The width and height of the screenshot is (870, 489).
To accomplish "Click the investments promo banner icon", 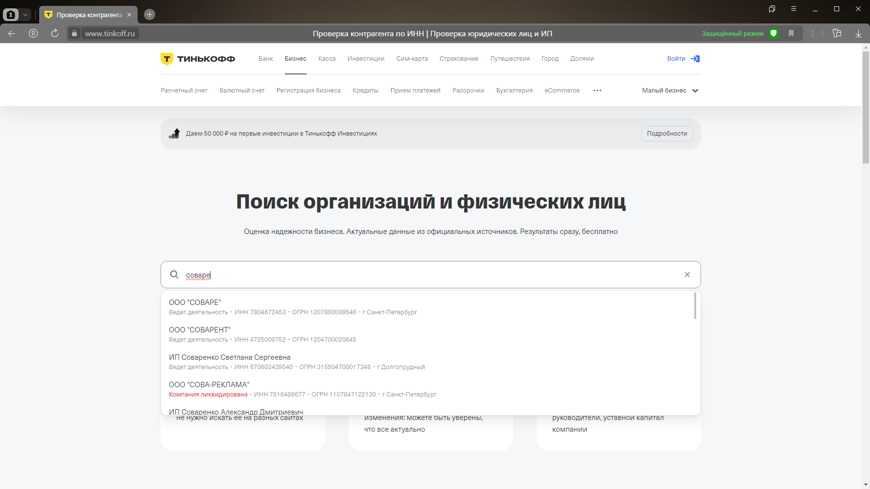I will point(175,133).
